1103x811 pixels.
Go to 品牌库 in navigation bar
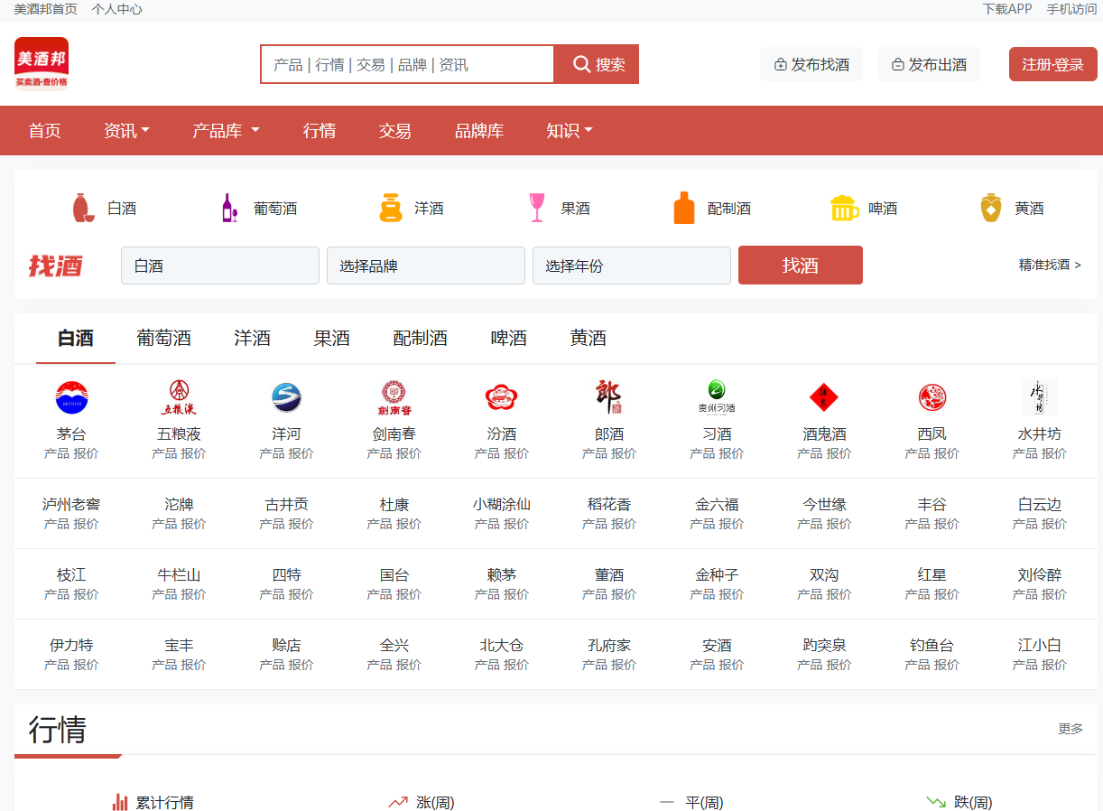coord(478,131)
